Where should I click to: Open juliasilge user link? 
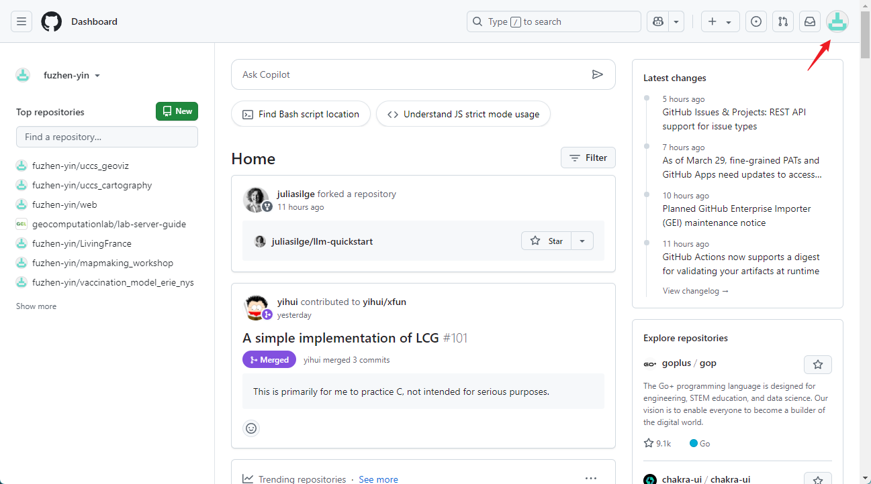pos(296,194)
